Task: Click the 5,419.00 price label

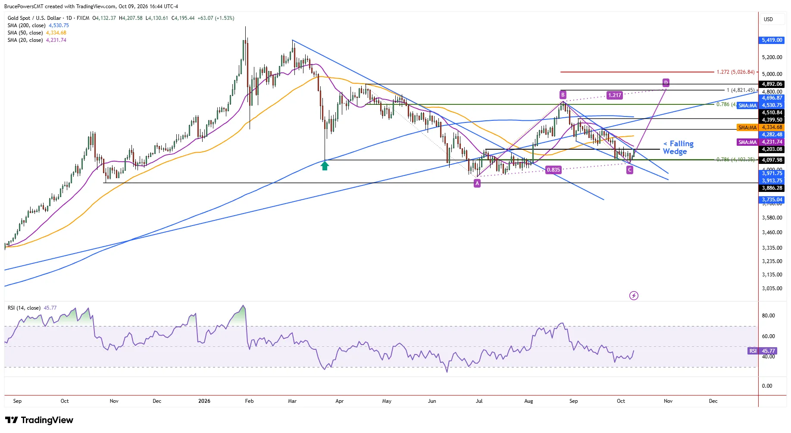Action: point(772,40)
